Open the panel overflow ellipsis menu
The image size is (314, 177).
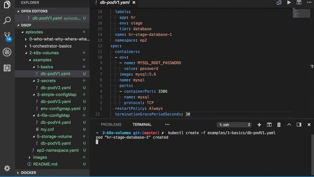point(167,124)
